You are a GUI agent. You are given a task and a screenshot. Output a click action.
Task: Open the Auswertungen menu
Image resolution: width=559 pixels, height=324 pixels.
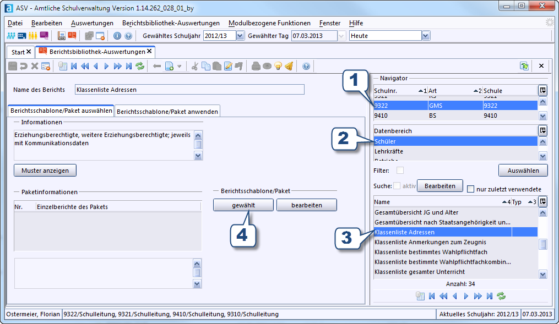(x=92, y=23)
